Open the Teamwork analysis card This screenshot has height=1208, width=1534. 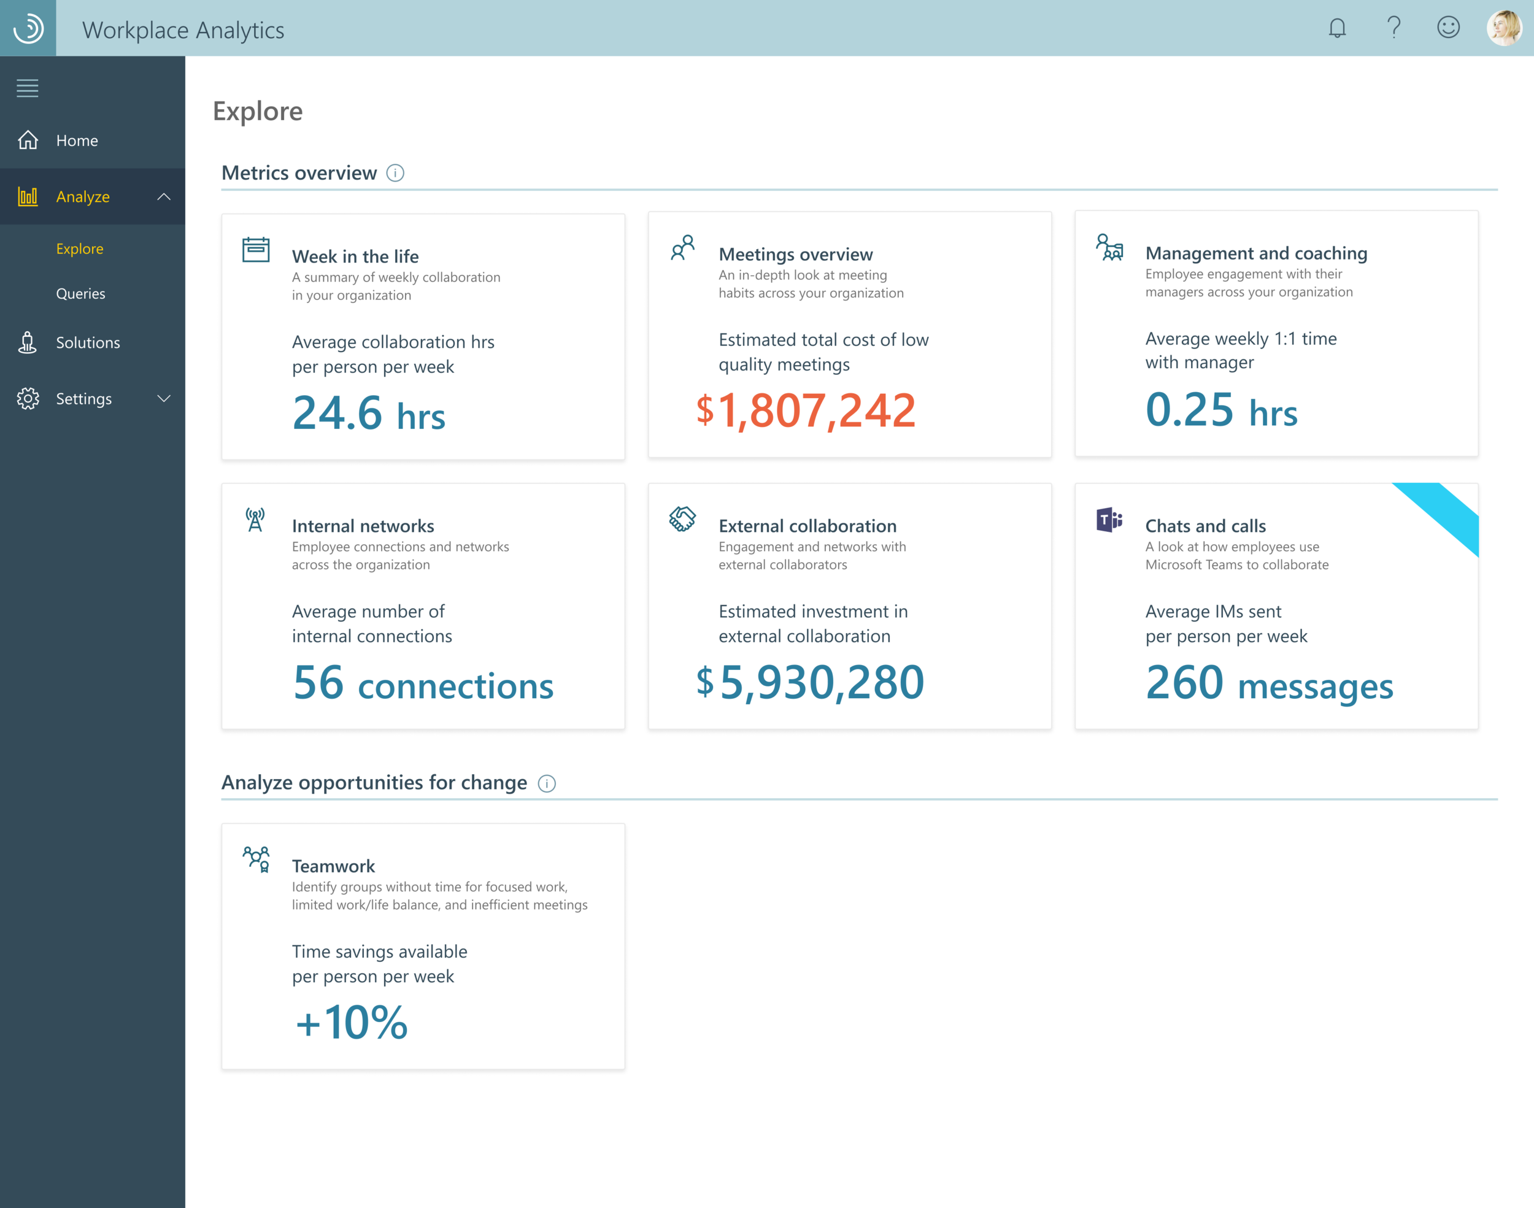423,945
